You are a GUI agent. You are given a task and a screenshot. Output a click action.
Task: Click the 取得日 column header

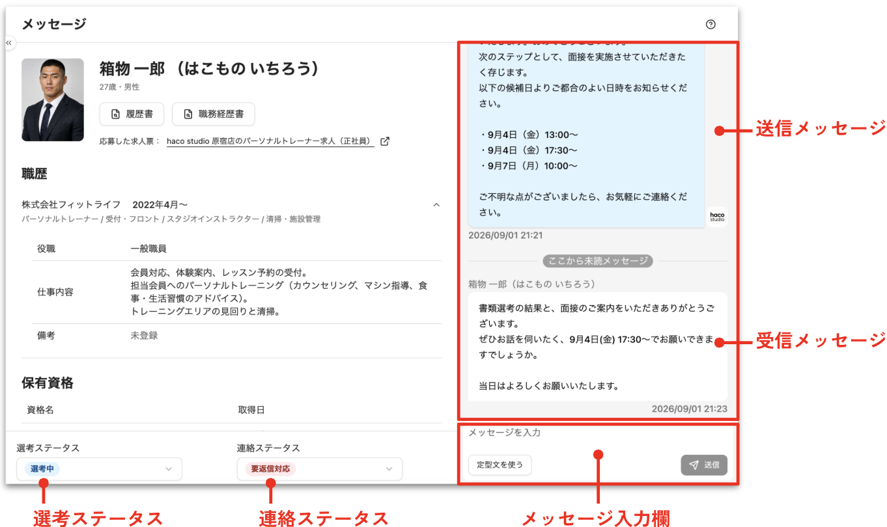251,410
